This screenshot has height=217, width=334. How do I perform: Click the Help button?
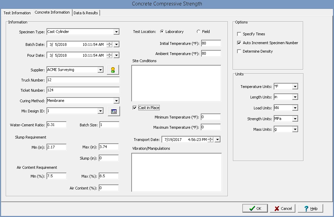click(310, 208)
